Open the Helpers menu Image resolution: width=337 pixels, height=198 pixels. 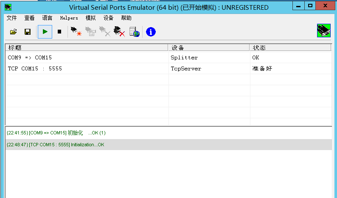pos(69,18)
